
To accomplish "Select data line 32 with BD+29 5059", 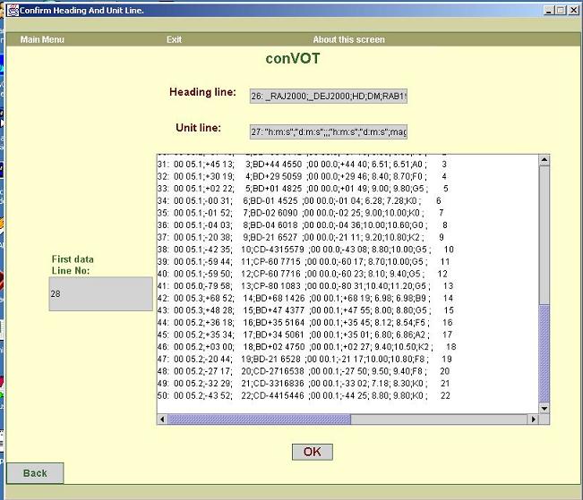I will click(302, 176).
